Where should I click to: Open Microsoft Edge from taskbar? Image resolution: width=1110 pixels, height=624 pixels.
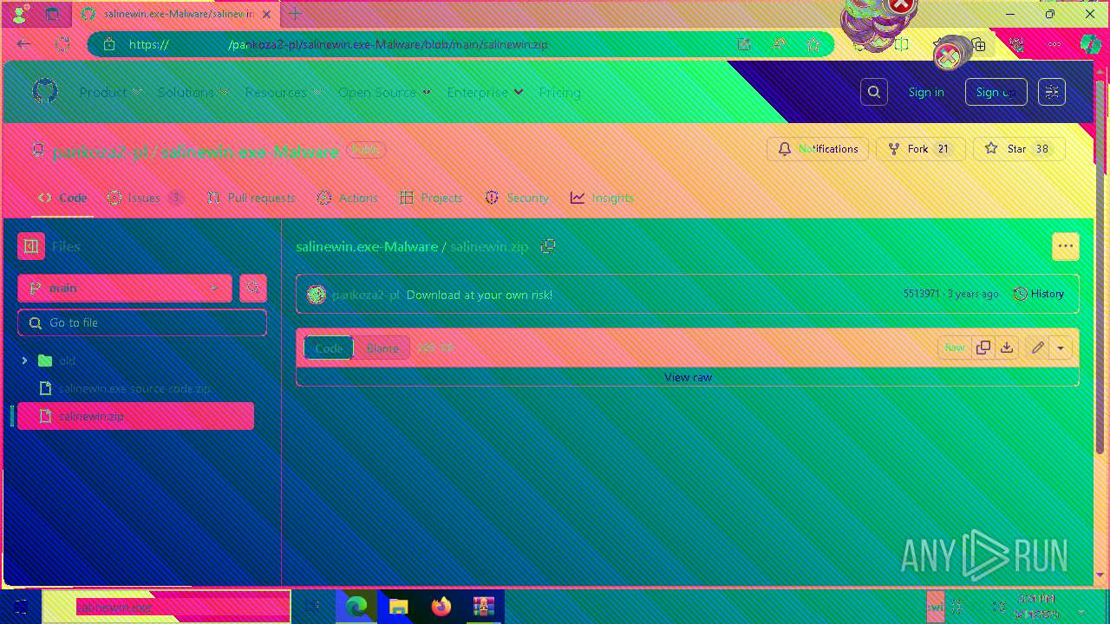coord(356,607)
